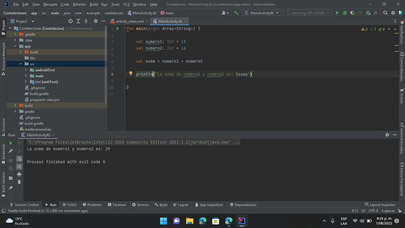The image size is (405, 228).
Task: Open Version Control tool window
Action: [x=24, y=205]
